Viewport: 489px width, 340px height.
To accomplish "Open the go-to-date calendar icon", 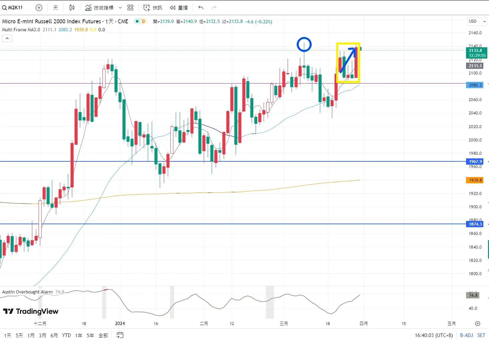I will pyautogui.click(x=120, y=335).
